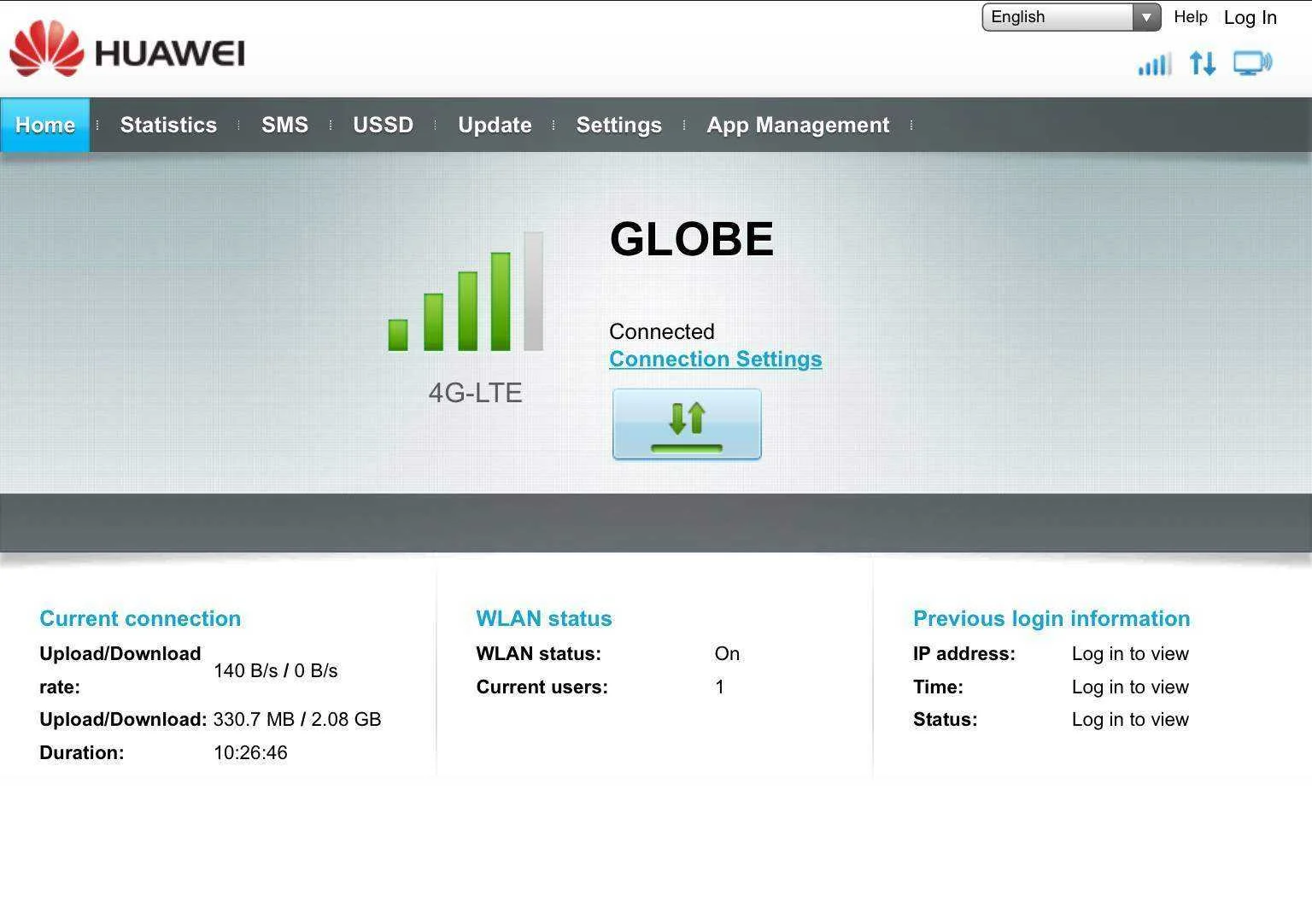Open the SMS tab

(x=284, y=125)
